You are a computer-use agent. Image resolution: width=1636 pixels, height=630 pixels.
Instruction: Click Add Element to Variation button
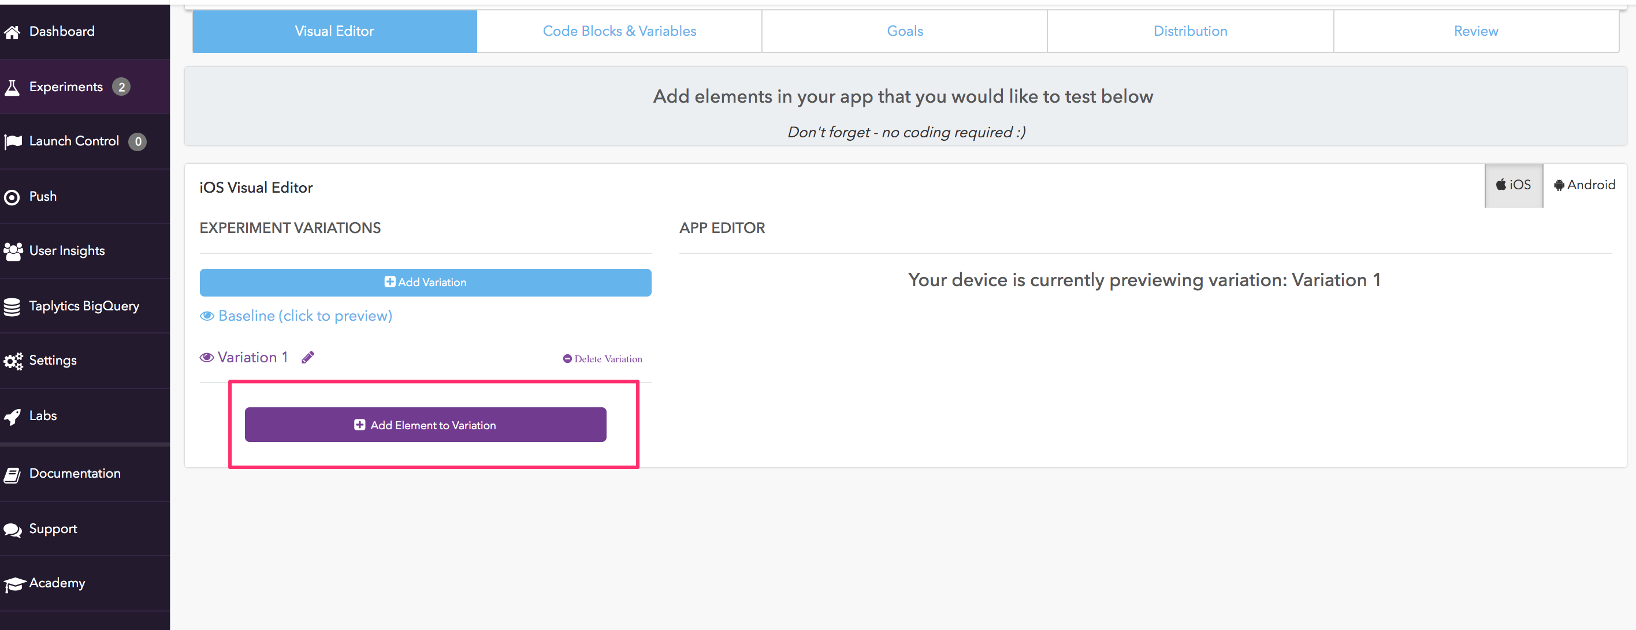point(425,425)
